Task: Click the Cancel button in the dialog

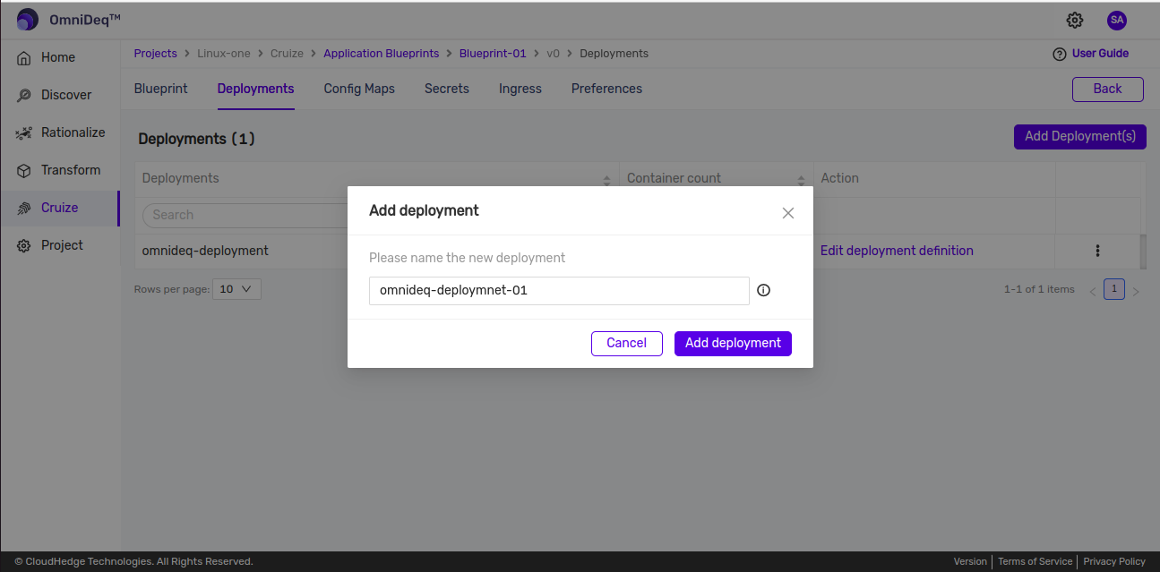Action: (x=627, y=343)
